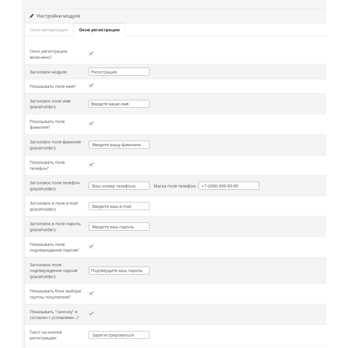The image size is (348, 348).
Task: Click the Заголовок модуля input containing Регистрация
Action: (x=119, y=71)
